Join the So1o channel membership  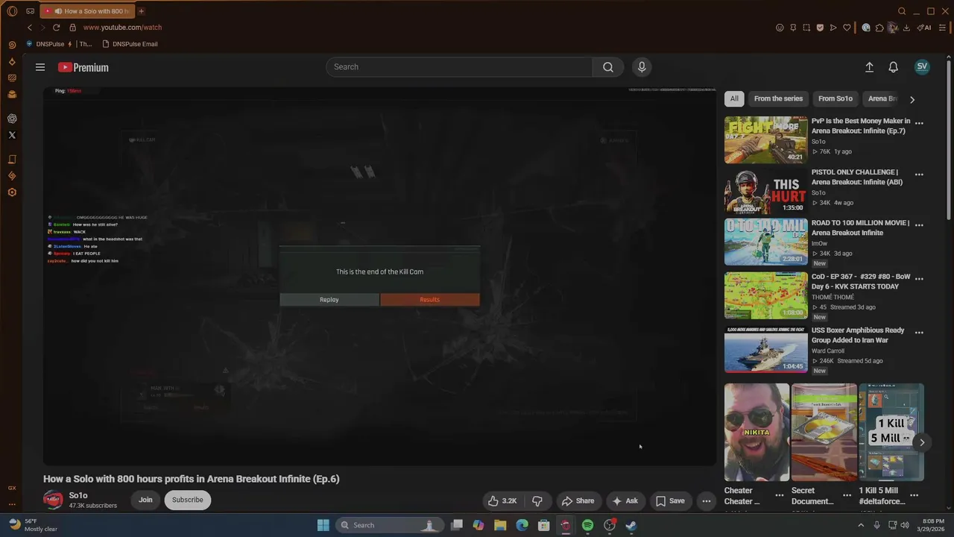(145, 500)
